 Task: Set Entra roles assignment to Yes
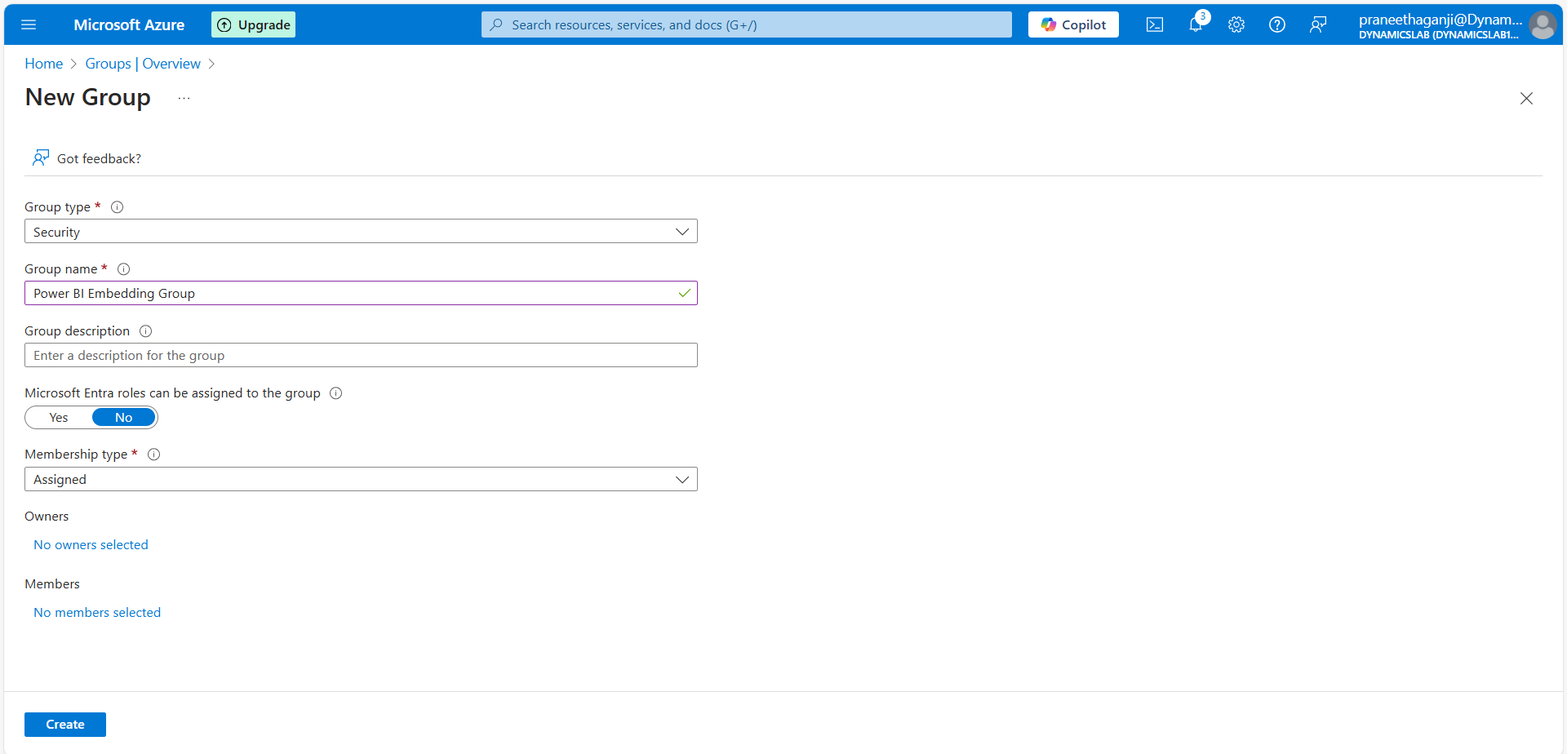[59, 418]
